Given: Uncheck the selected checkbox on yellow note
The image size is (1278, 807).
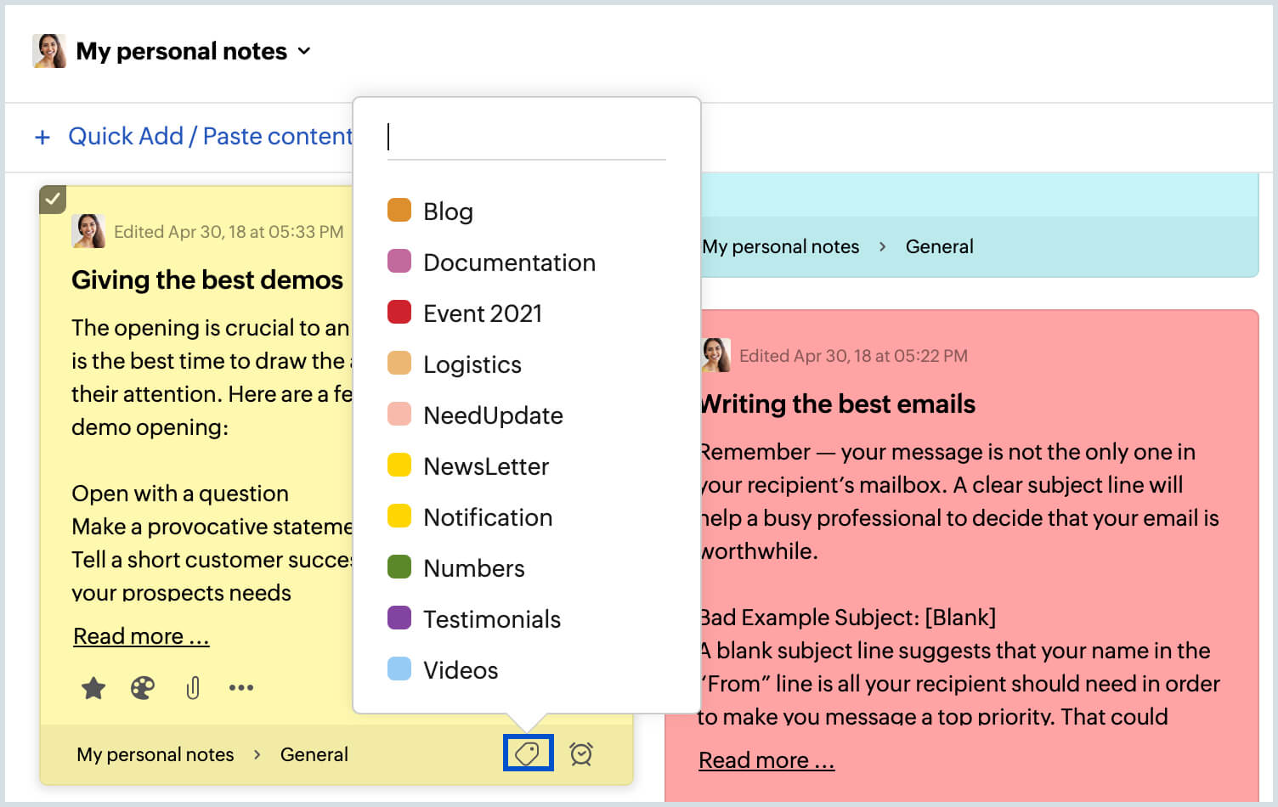Looking at the screenshot, I should [x=53, y=200].
